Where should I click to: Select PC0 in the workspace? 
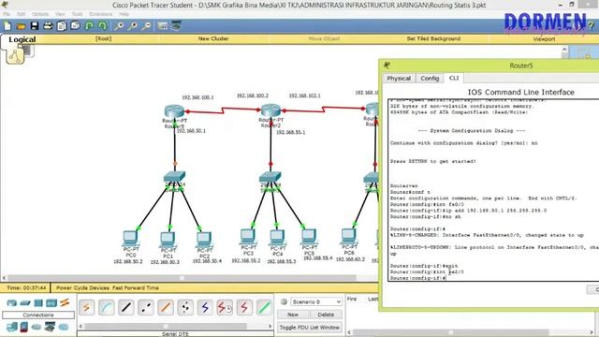pyautogui.click(x=130, y=238)
